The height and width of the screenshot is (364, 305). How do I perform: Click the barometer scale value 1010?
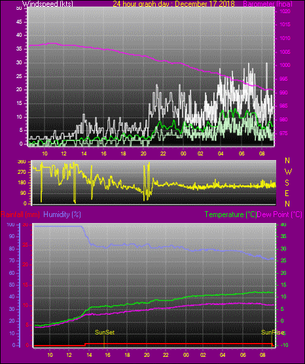285,38
